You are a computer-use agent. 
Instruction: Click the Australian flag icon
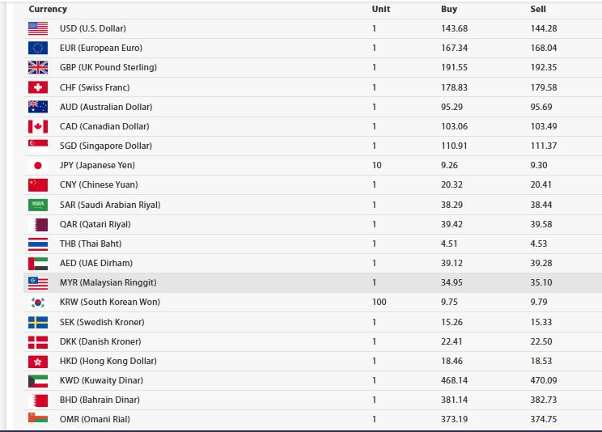[x=38, y=107]
